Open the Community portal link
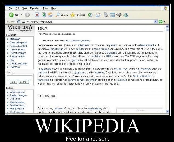The image size is (174, 142). [x=18, y=43]
